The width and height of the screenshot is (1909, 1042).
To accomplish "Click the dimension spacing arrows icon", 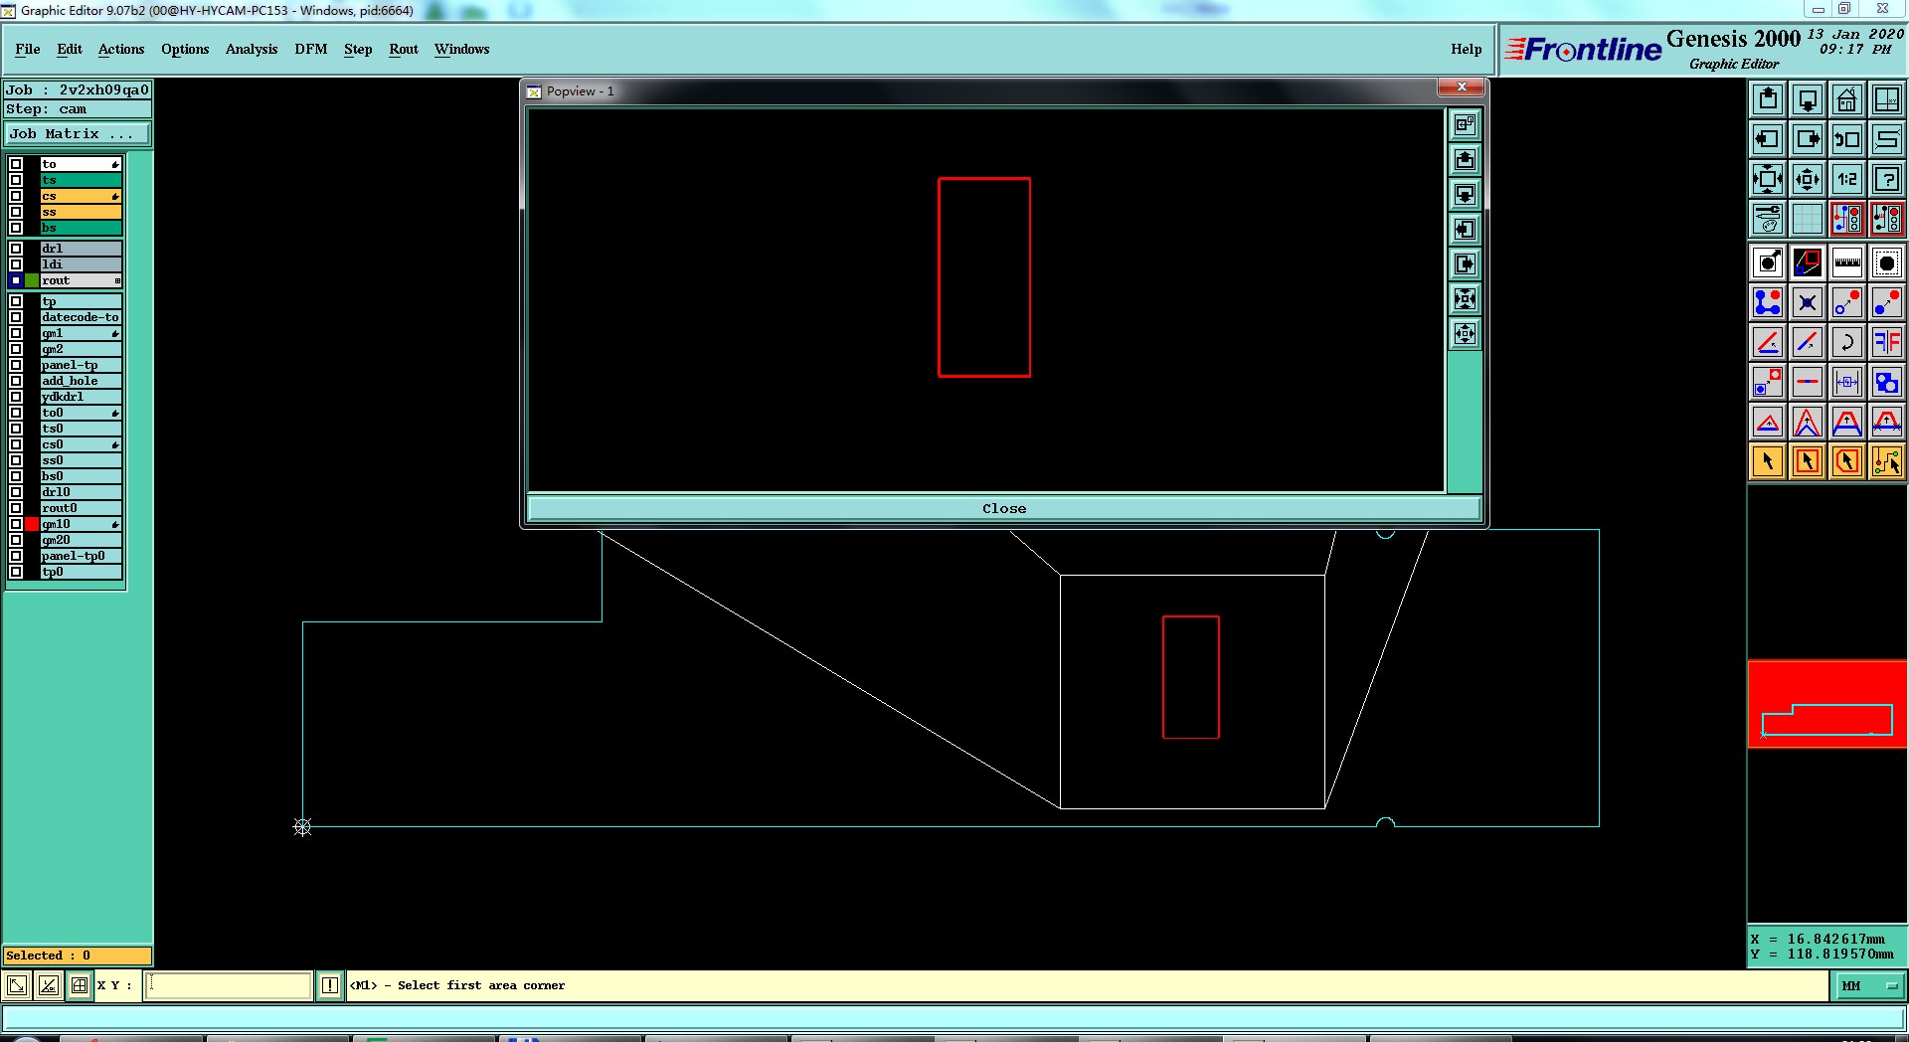I will (x=1847, y=382).
